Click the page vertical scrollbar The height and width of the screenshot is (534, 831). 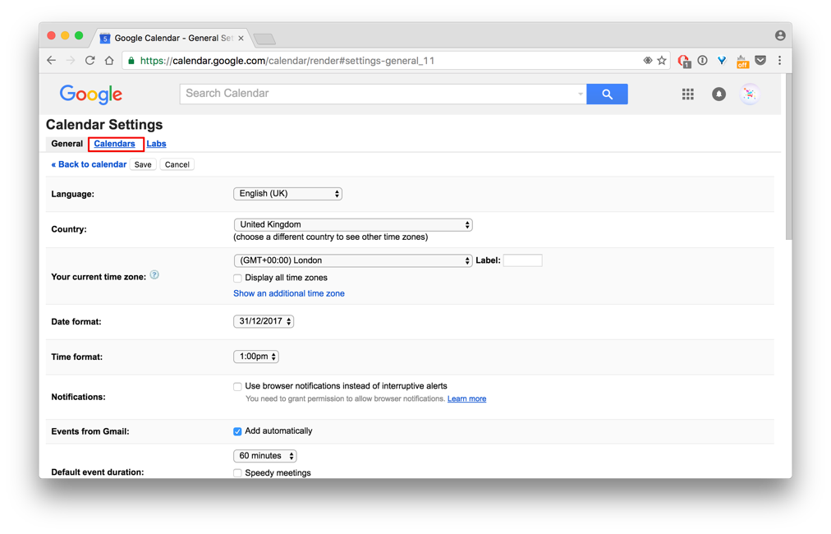(788, 156)
